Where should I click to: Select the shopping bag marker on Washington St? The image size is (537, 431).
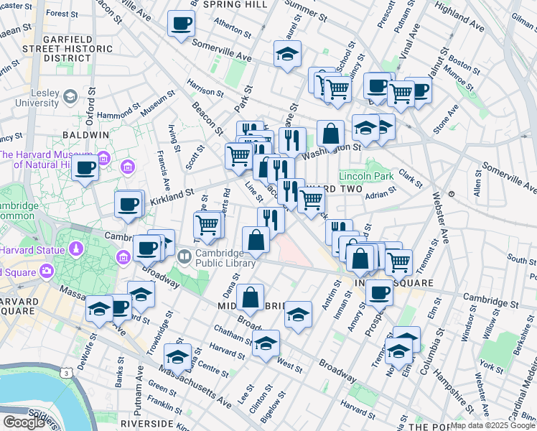(x=330, y=134)
